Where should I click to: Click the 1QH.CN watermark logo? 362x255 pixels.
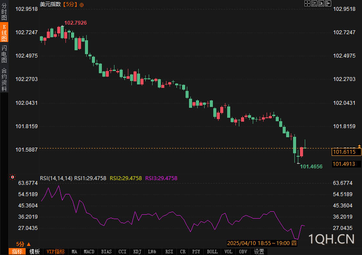(x=331, y=239)
